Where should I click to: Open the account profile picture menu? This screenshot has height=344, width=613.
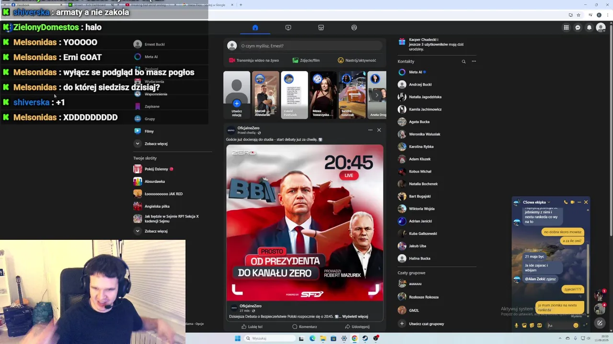click(601, 28)
